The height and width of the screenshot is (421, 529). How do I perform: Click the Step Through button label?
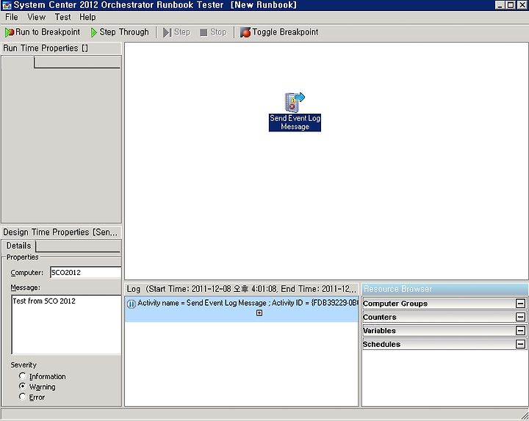coord(124,32)
